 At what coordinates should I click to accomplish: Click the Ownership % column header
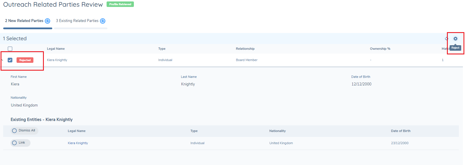pyautogui.click(x=380, y=49)
